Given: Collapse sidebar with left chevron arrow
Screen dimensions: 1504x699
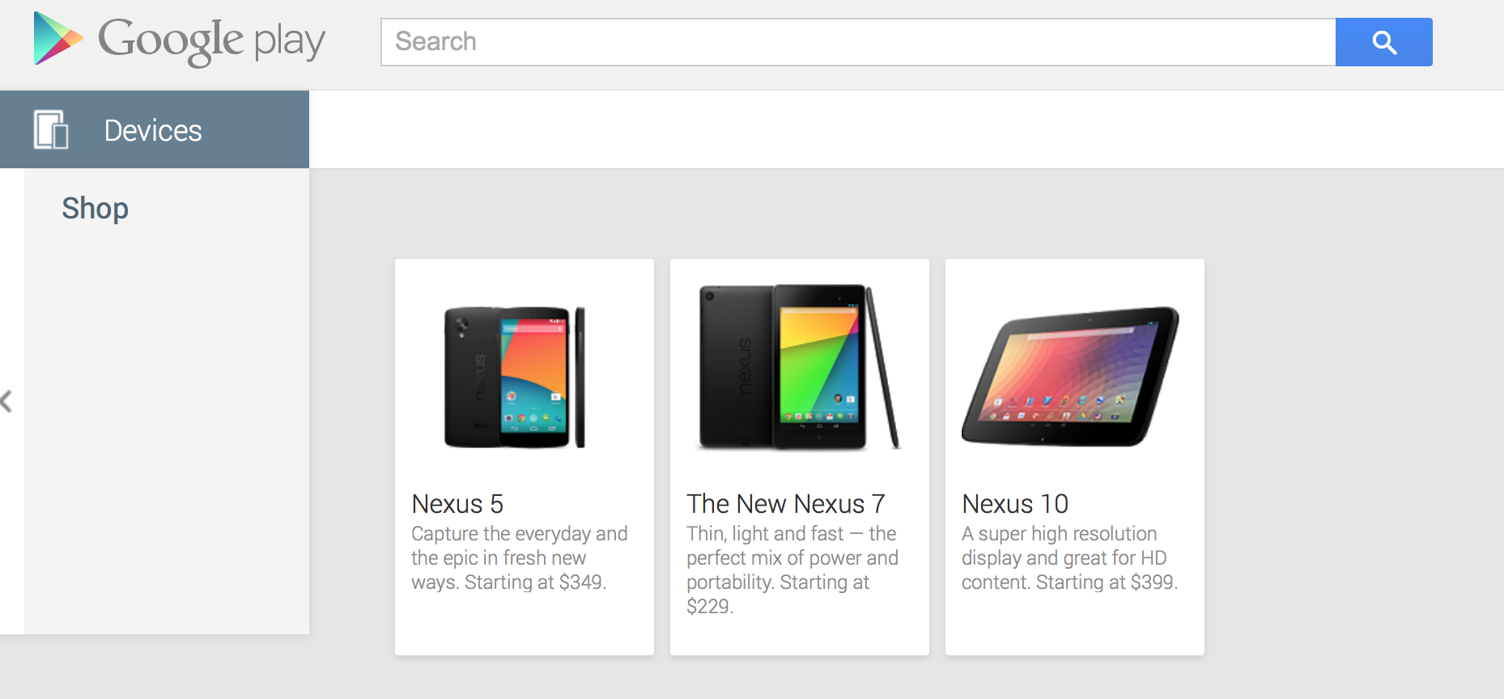Looking at the screenshot, I should pyautogui.click(x=6, y=401).
